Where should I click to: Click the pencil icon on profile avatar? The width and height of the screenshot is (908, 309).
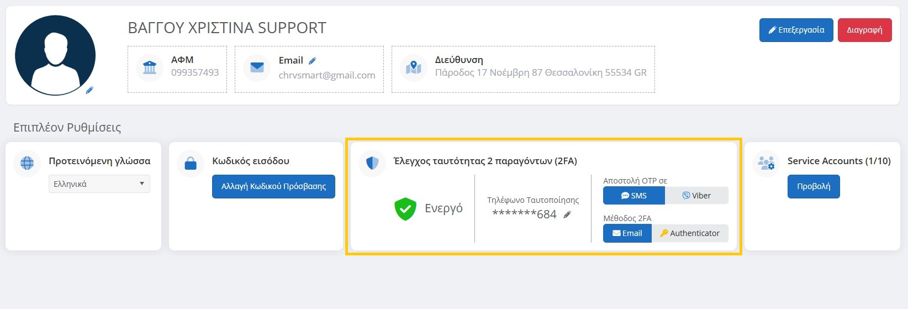click(x=89, y=90)
